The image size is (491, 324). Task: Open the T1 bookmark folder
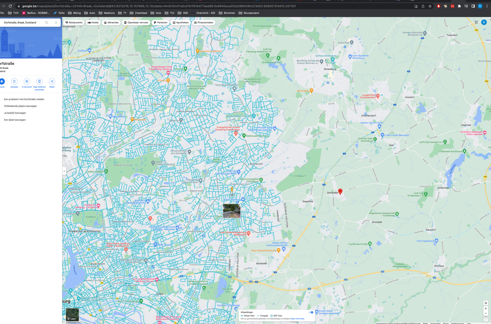[122, 13]
